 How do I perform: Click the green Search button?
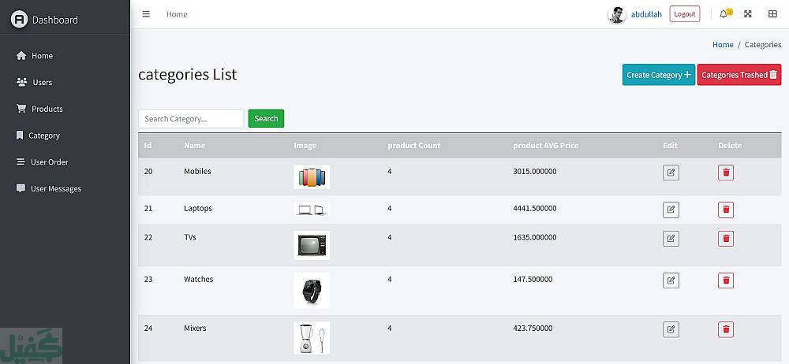pos(266,119)
